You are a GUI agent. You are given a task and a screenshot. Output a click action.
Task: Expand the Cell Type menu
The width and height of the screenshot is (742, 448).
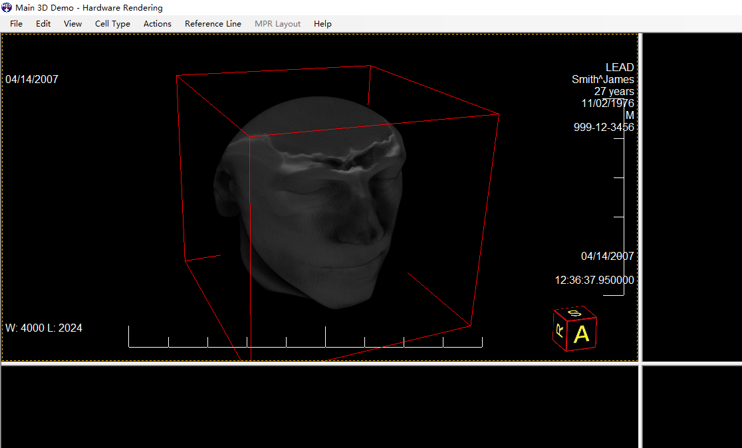pos(112,24)
